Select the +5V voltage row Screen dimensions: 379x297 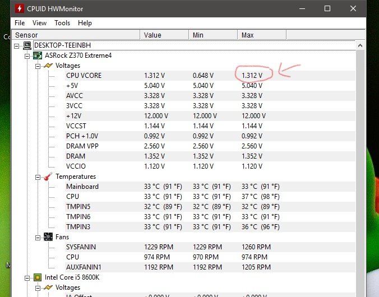click(210, 86)
